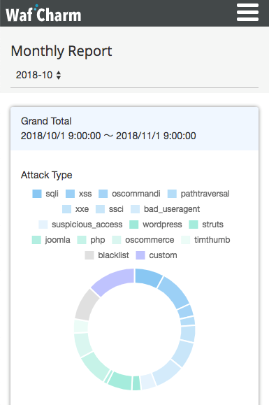269x405 pixels.
Task: Open the 2018-10 month selector
Action: coord(38,75)
